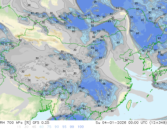The image size is (167, 129).
Task: Select legend value 90 in bottom color scale
Action: click(57, 127)
